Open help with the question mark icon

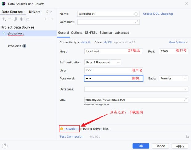(x=5, y=146)
